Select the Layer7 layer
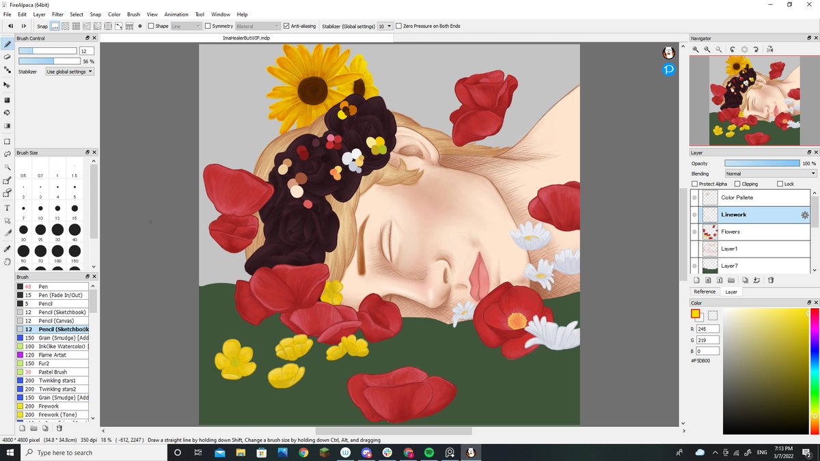Viewport: 820px width, 461px height. pos(750,266)
